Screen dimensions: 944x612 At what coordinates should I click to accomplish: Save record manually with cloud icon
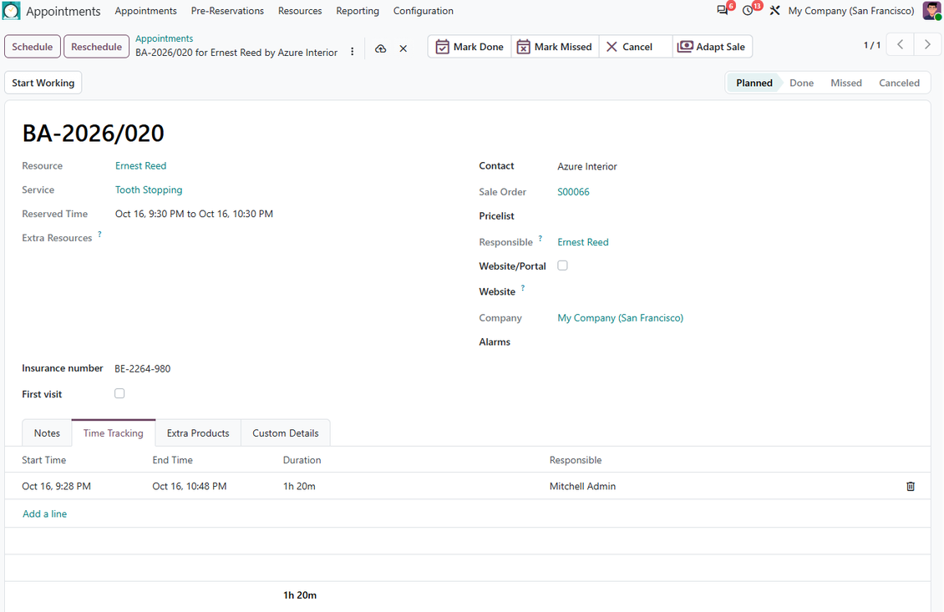pos(380,48)
